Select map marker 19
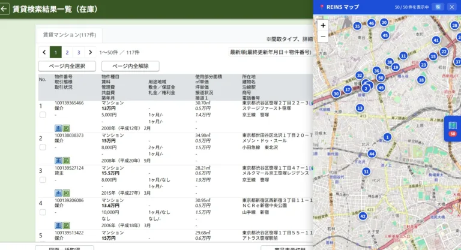This screenshot has height=250, width=461. (x=396, y=67)
